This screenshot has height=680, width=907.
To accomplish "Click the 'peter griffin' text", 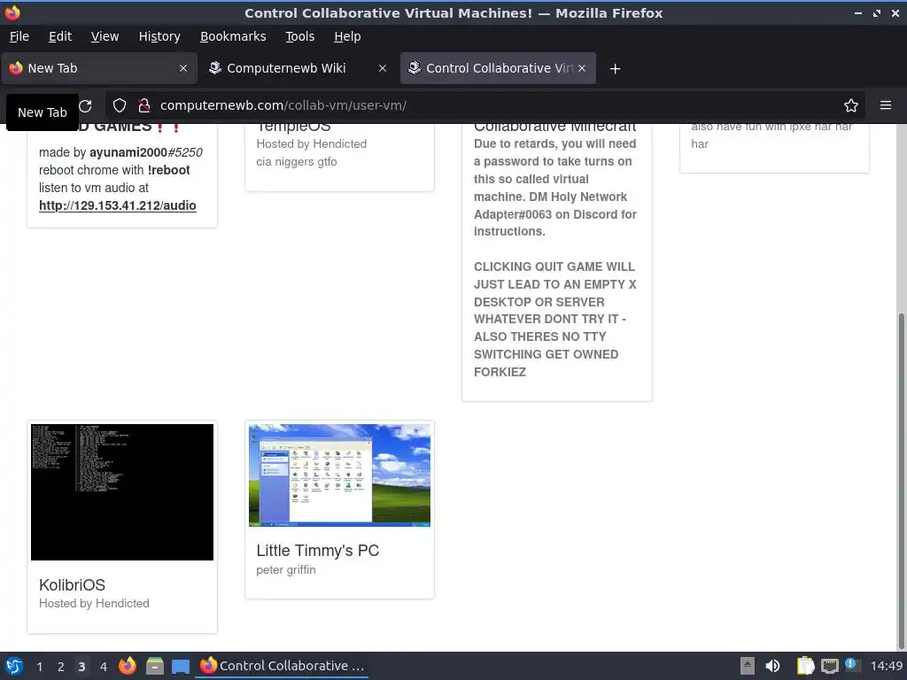I will click(286, 570).
